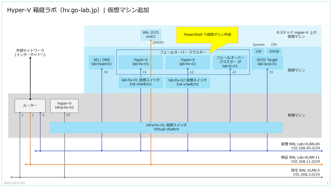Select the フェールオーバー クラスター boundary frame
This screenshot has height=187, width=332.
(183, 52)
